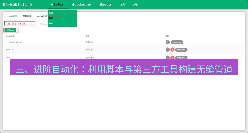The width and height of the screenshot is (248, 133).
Task: Switch to group管理 tab
Action: [42, 16]
